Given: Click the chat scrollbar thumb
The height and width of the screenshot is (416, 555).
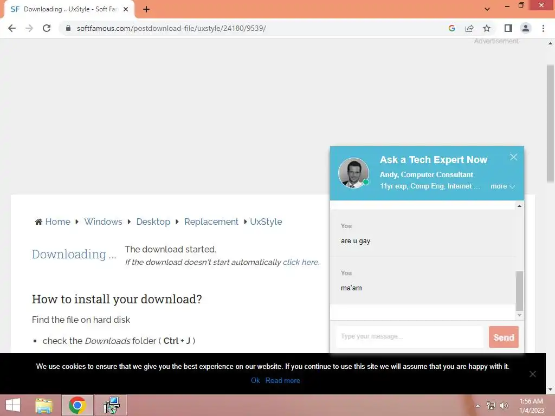Looking at the screenshot, I should [519, 291].
